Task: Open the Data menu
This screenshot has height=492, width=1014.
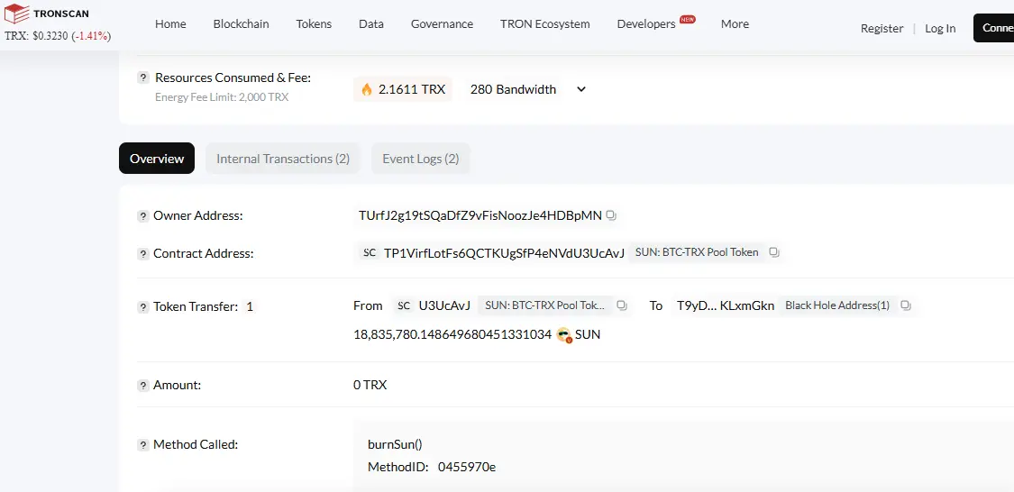Action: tap(371, 24)
